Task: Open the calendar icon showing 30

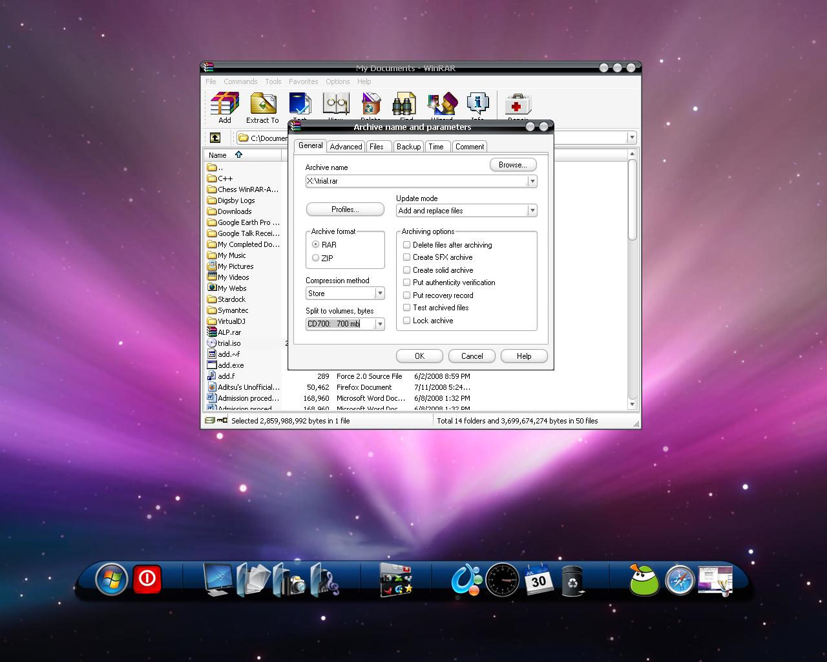Action: [538, 579]
